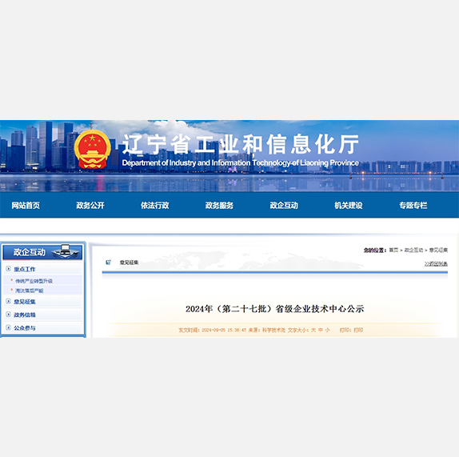Open the 政务公开 navigation item

[90, 205]
